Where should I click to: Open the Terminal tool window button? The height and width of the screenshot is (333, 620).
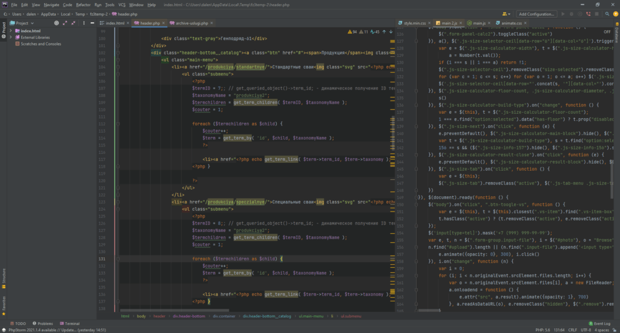click(x=69, y=323)
